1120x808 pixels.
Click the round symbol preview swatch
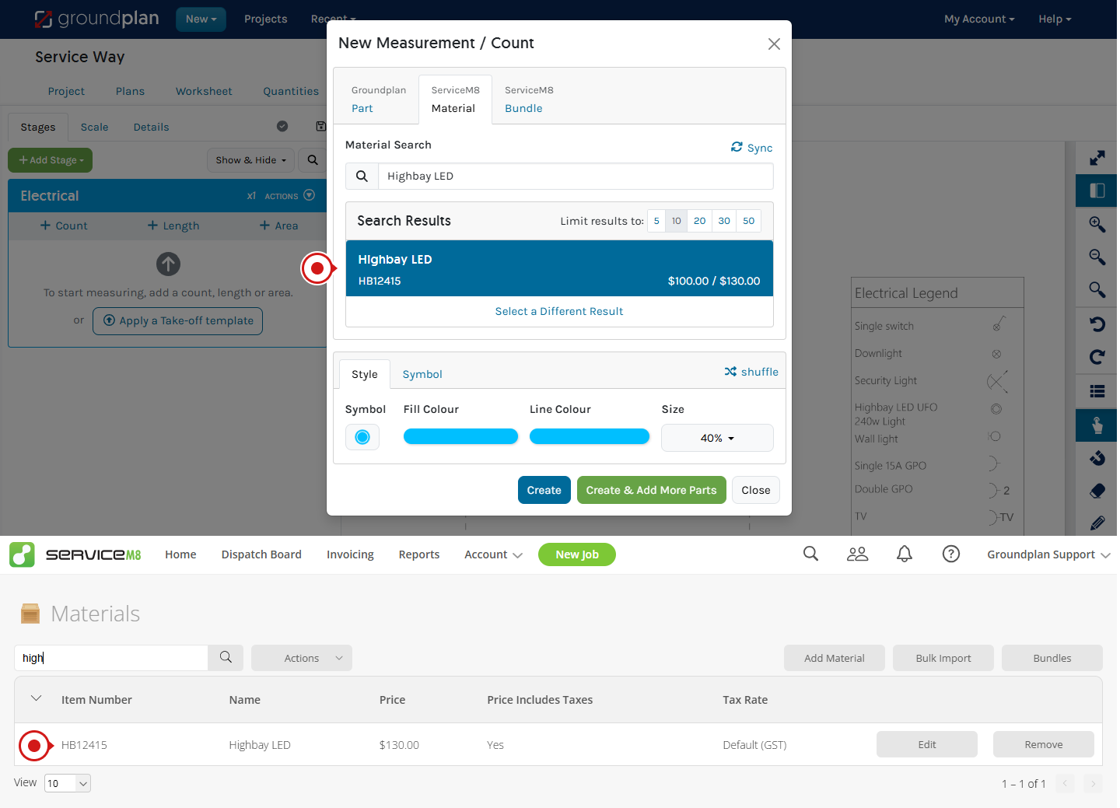click(362, 437)
